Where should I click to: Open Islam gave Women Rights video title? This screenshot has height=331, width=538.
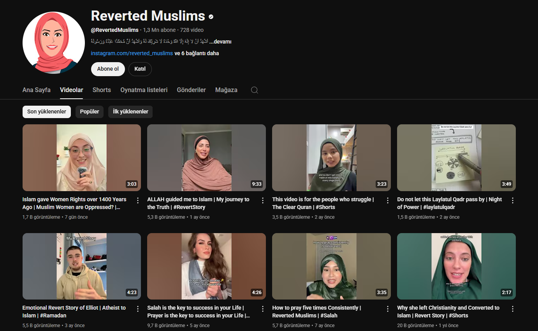coord(75,203)
